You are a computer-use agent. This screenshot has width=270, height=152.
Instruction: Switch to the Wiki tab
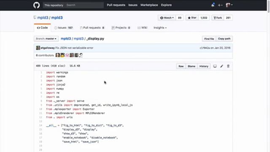click(x=142, y=28)
